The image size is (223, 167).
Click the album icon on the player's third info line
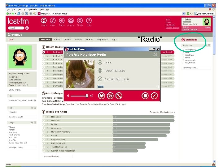(x=100, y=79)
